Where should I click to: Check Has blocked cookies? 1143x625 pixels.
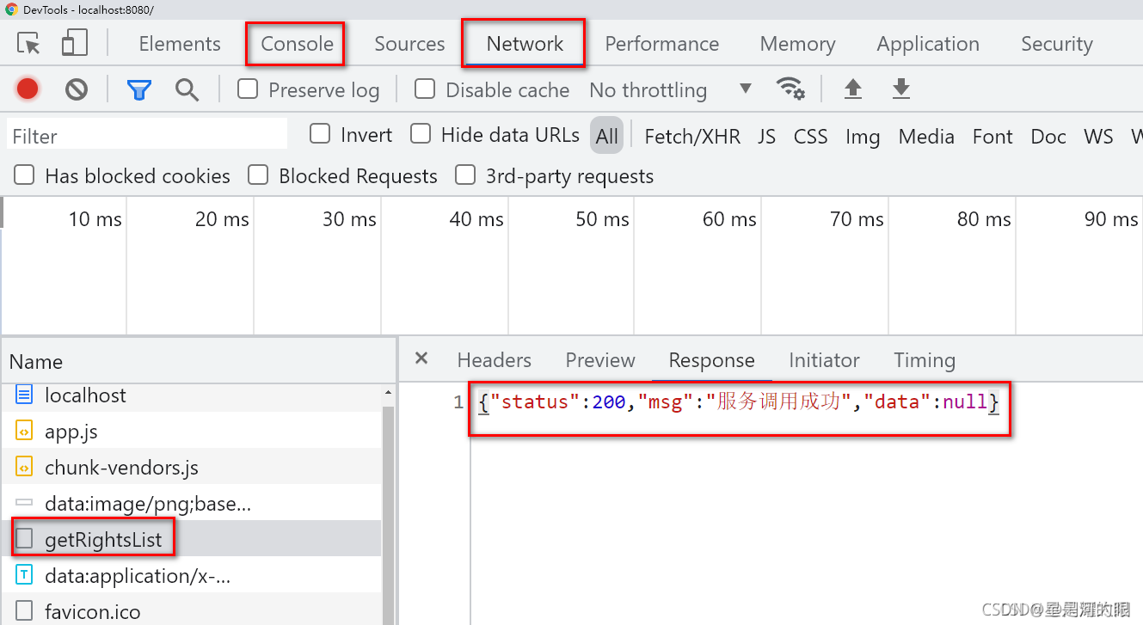(24, 175)
